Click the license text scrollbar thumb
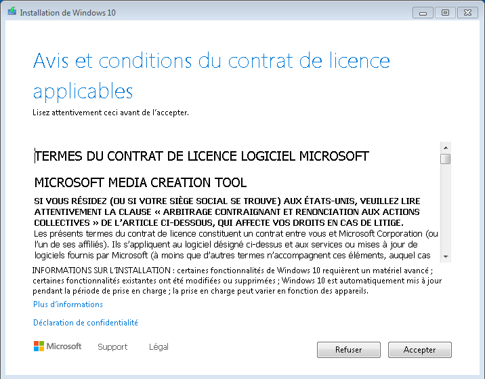The width and height of the screenshot is (485, 379). coord(446,159)
